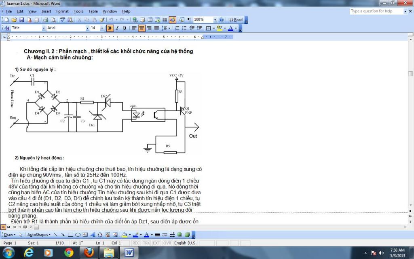Open the Insert menu
Image resolution: width=414 pixels, height=259 pixels.
(46, 11)
